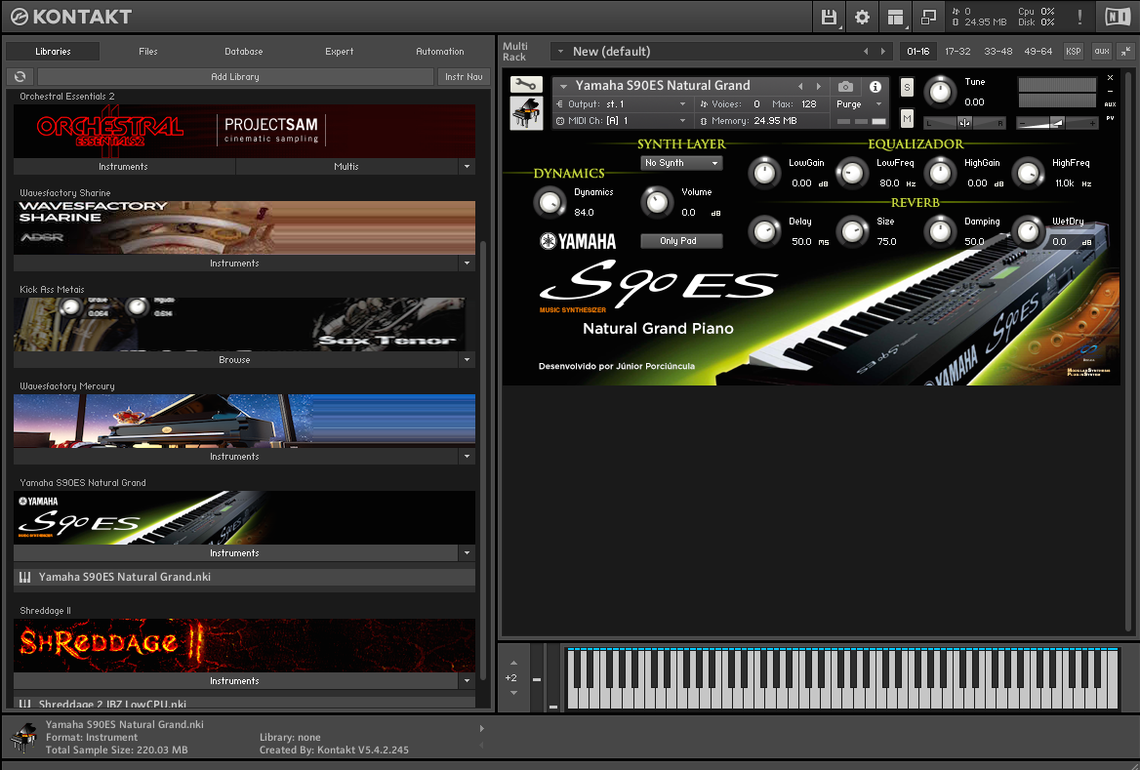Solo the instrument with the S button
Viewport: 1140px width, 770px height.
click(x=907, y=87)
